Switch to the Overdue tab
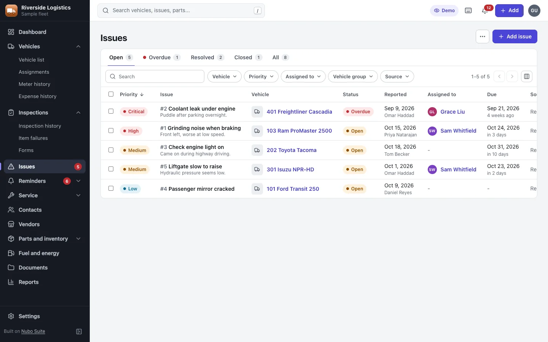 point(161,57)
